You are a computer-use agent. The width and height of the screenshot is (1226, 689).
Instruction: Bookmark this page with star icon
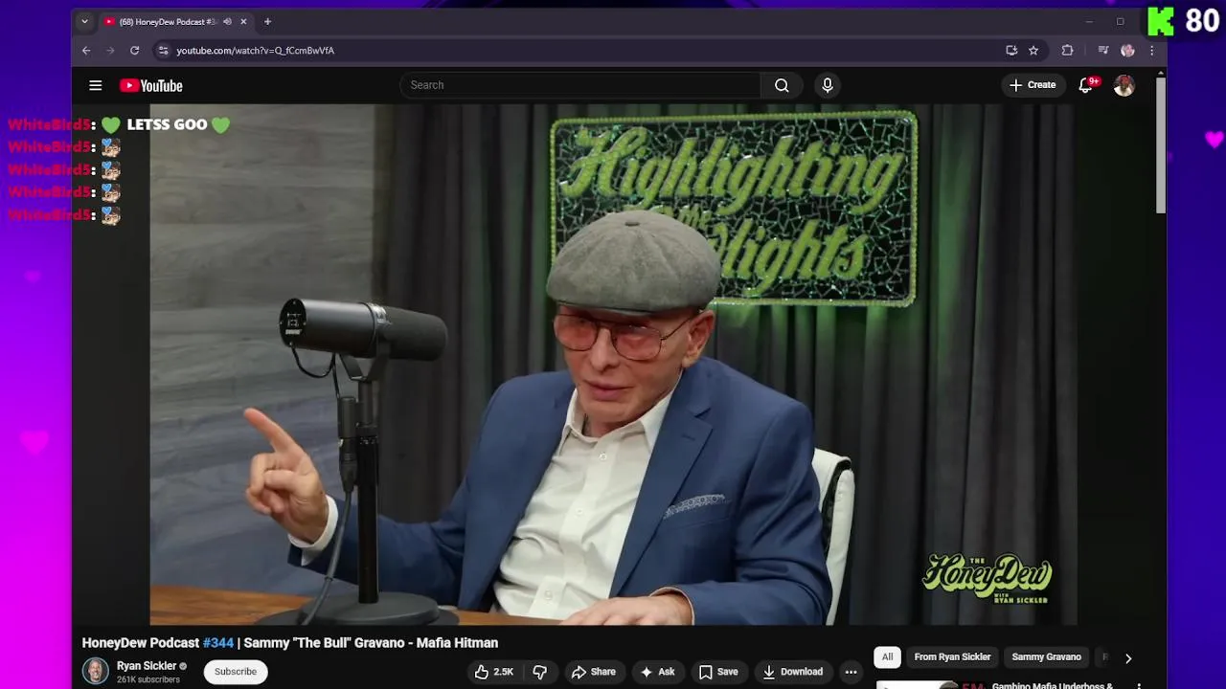(1033, 51)
